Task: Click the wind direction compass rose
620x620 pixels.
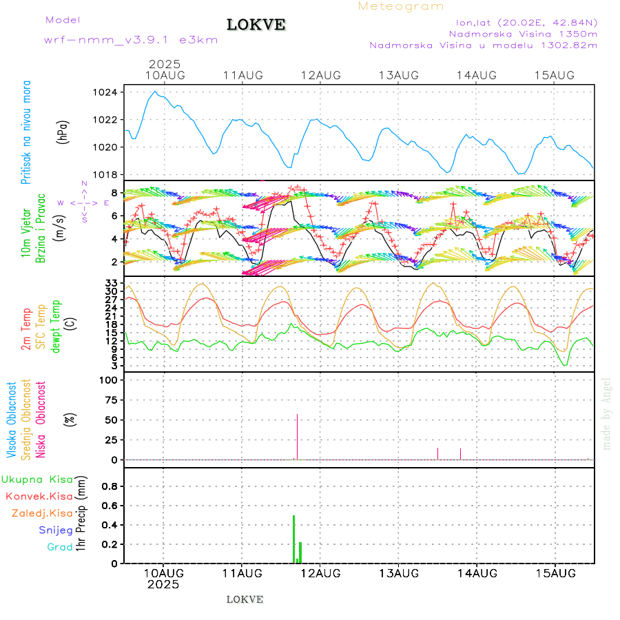Action: pos(83,203)
